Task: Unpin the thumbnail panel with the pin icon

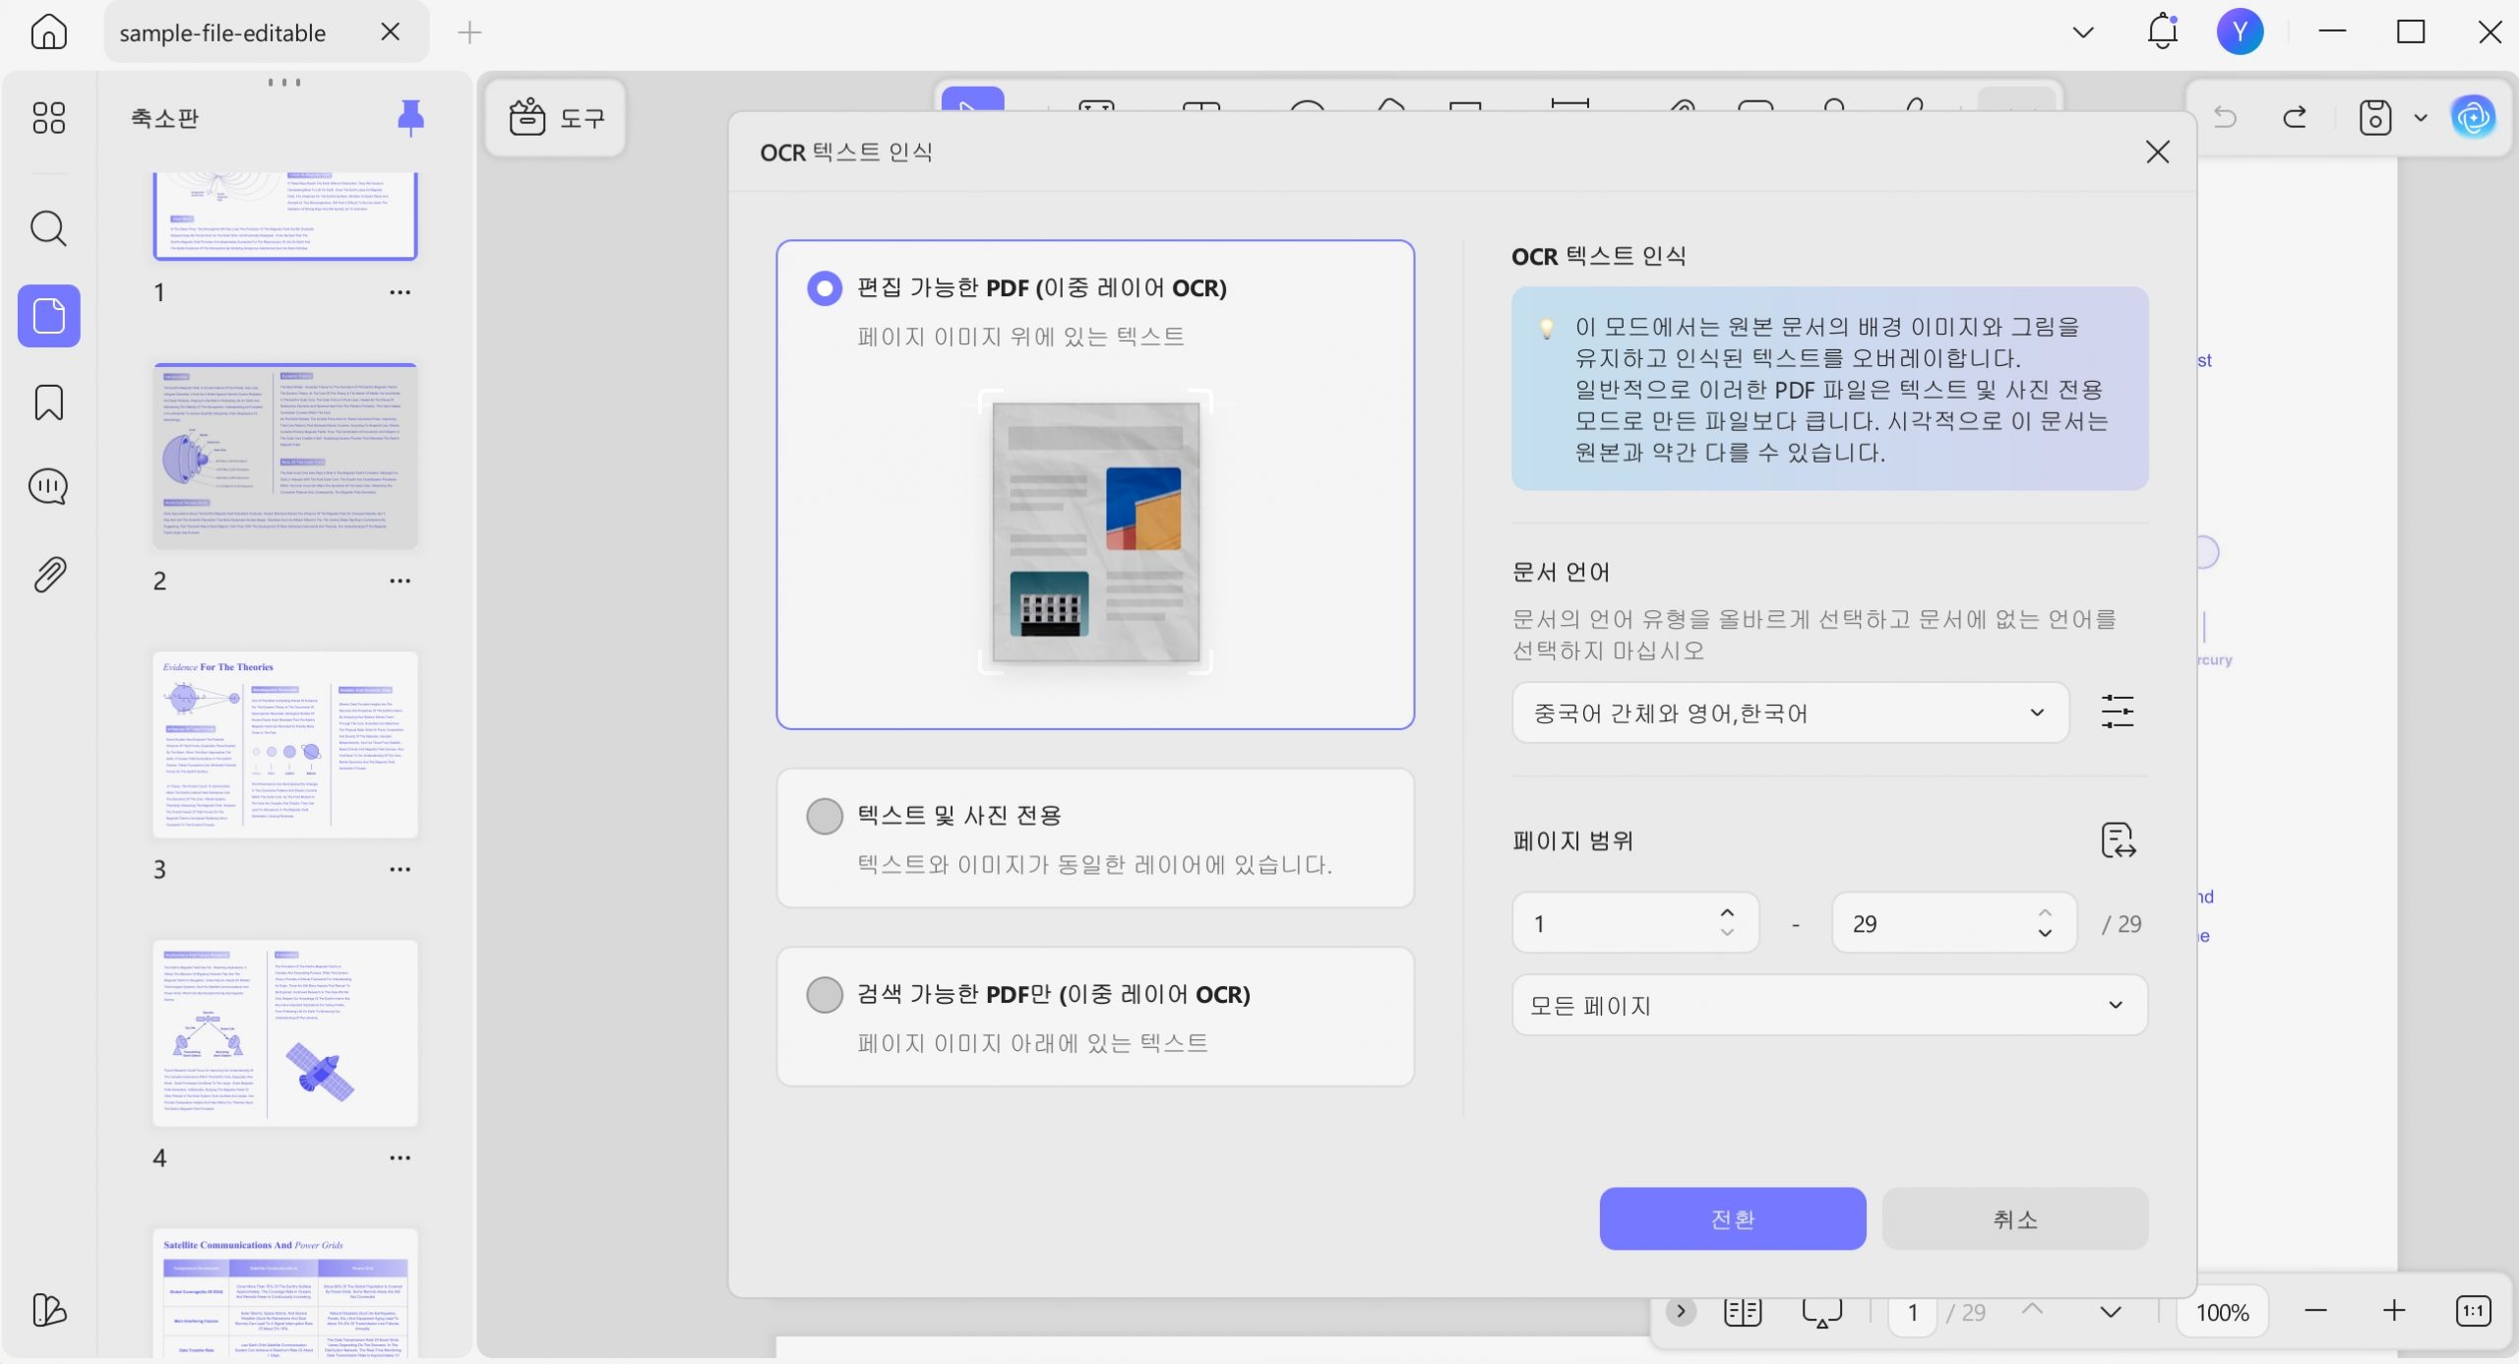Action: point(410,118)
